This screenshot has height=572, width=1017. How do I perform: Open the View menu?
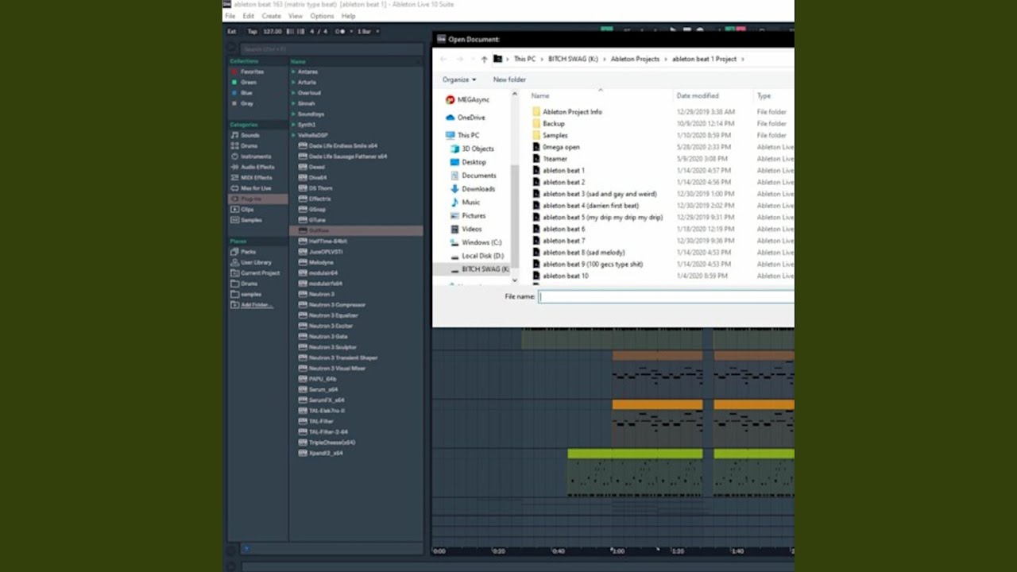(x=296, y=16)
